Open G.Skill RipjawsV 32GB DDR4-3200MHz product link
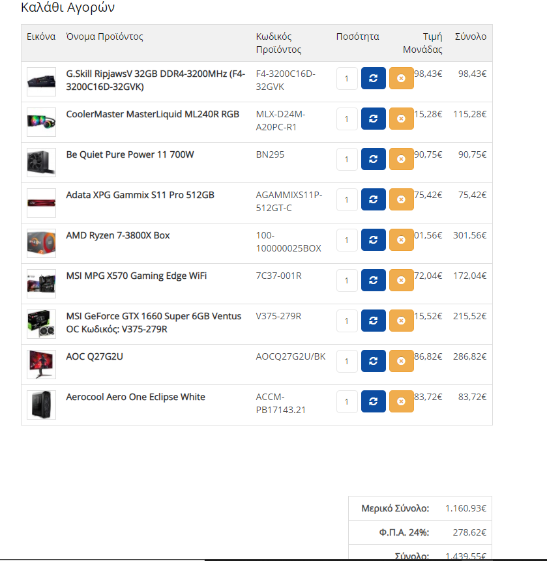This screenshot has height=561, width=547. click(x=155, y=80)
